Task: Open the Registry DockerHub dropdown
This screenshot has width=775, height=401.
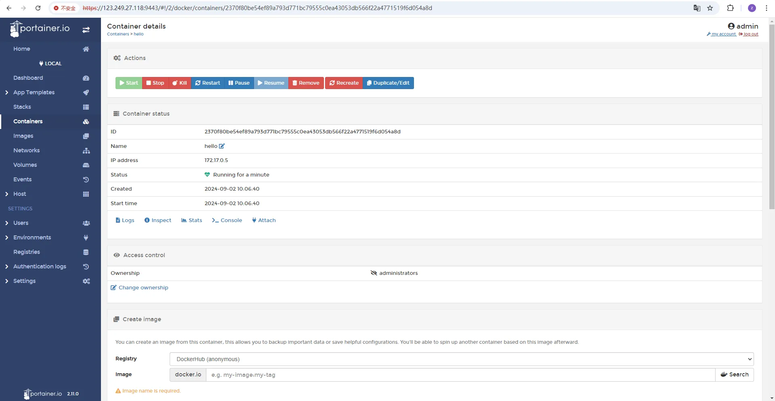Action: tap(462, 359)
